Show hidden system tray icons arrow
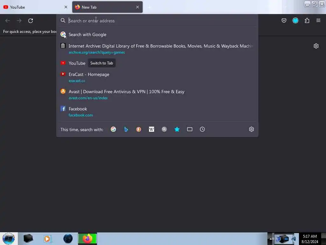The width and height of the screenshot is (326, 245). pos(271,239)
